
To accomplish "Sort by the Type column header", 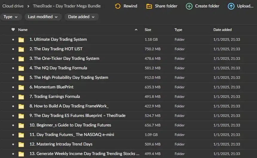I will click(x=178, y=30).
